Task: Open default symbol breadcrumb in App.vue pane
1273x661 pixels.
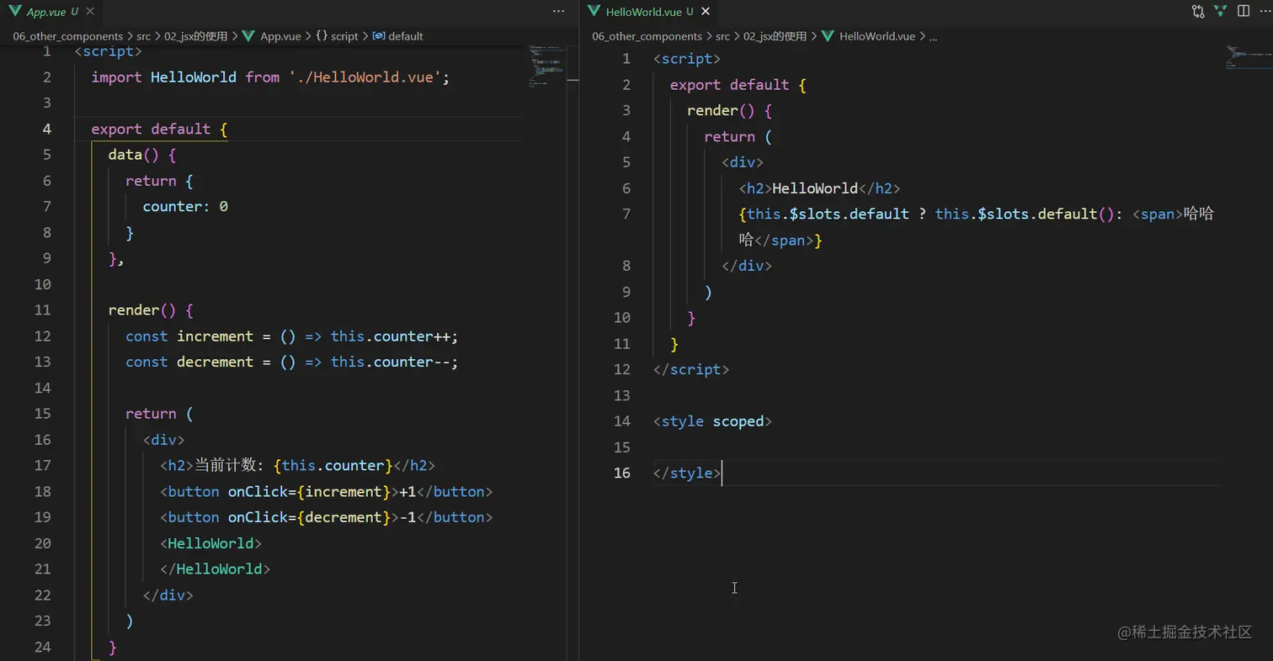Action: pos(397,36)
